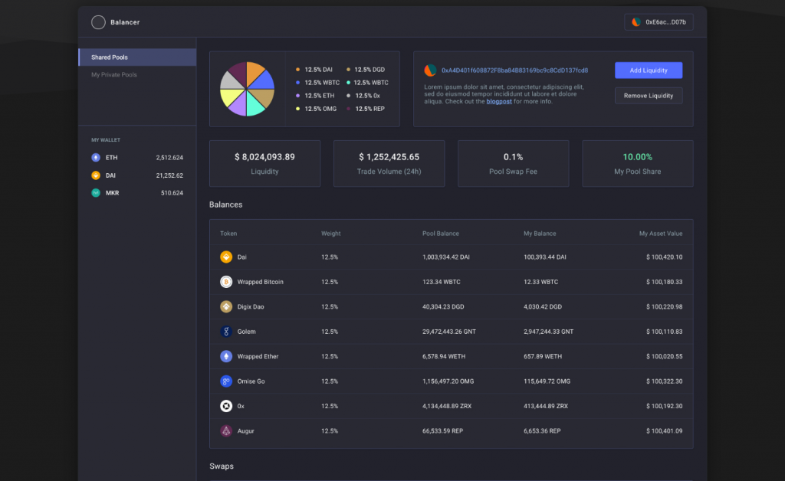Click the Digix Dao token icon
The image size is (785, 481).
point(226,307)
